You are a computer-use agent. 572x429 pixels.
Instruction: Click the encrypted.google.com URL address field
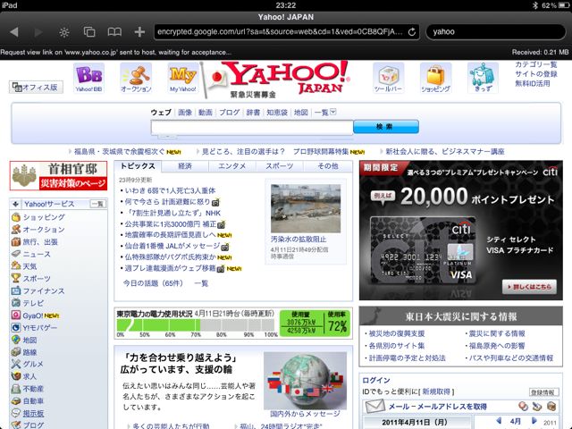280,32
